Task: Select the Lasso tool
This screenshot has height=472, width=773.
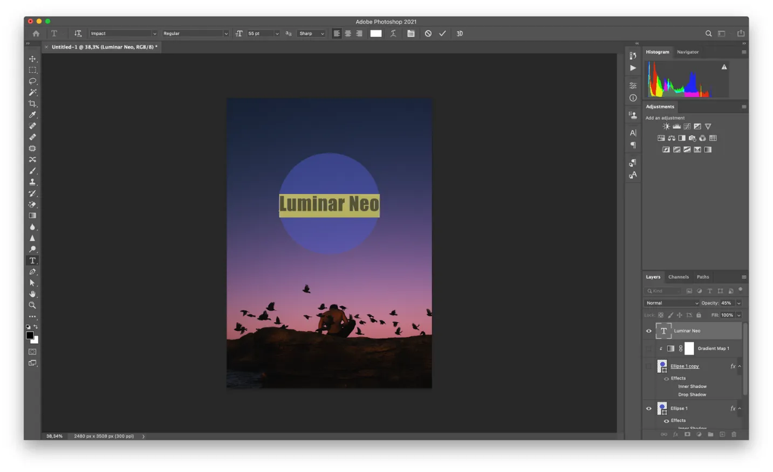Action: 32,81
